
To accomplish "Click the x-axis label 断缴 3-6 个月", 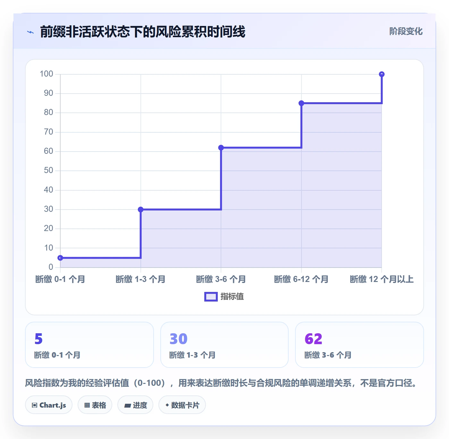I will point(221,279).
